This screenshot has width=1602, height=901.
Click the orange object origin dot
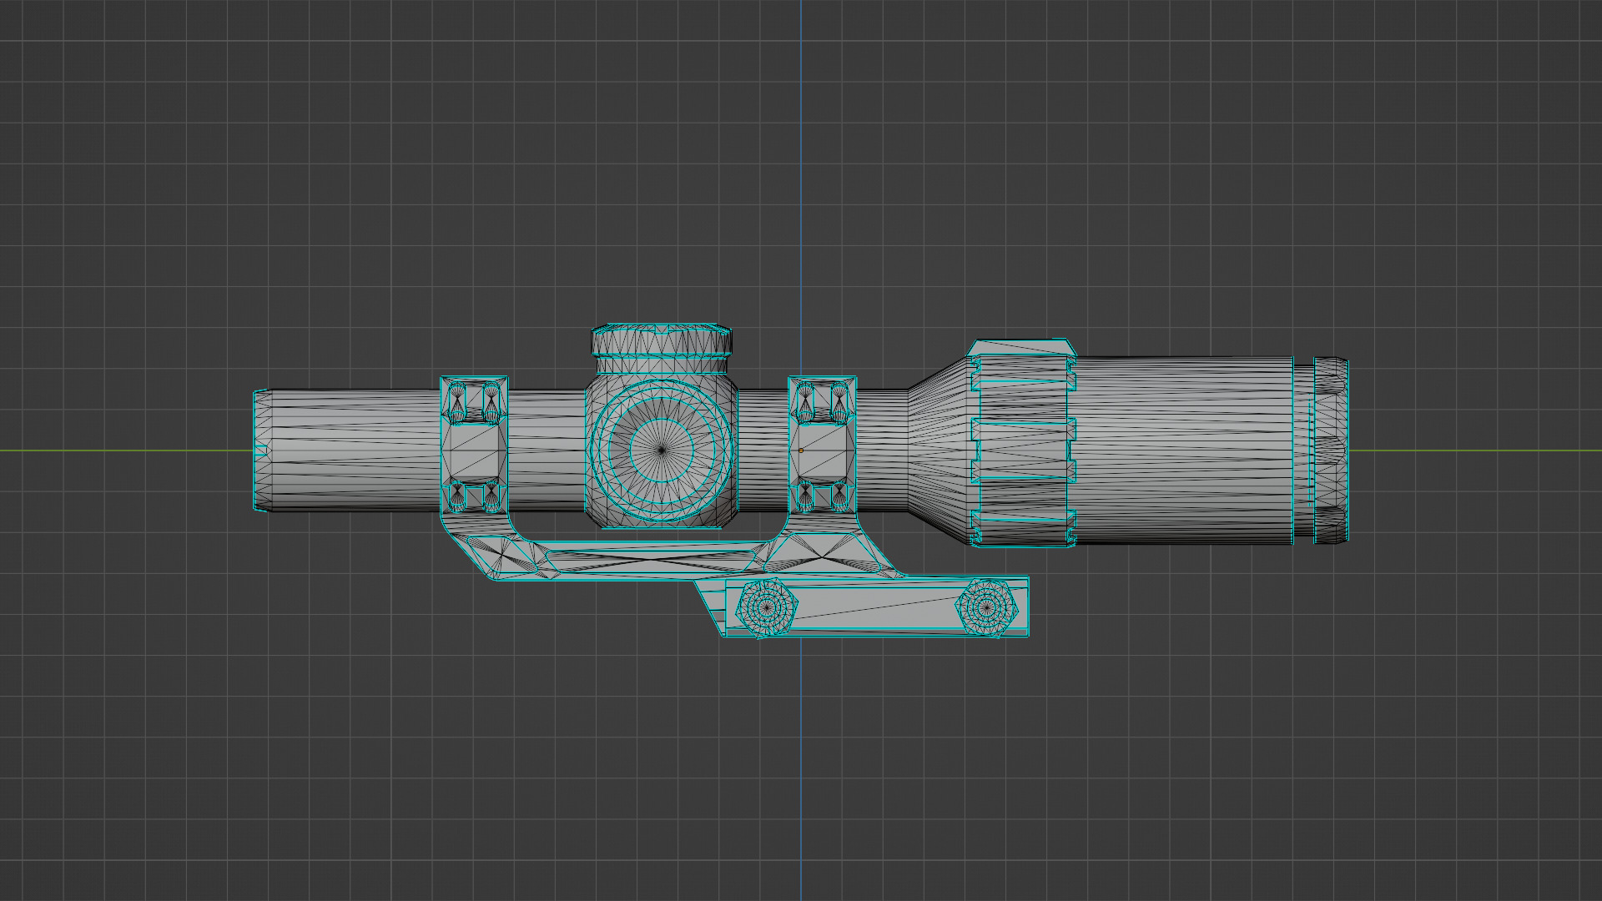point(801,450)
